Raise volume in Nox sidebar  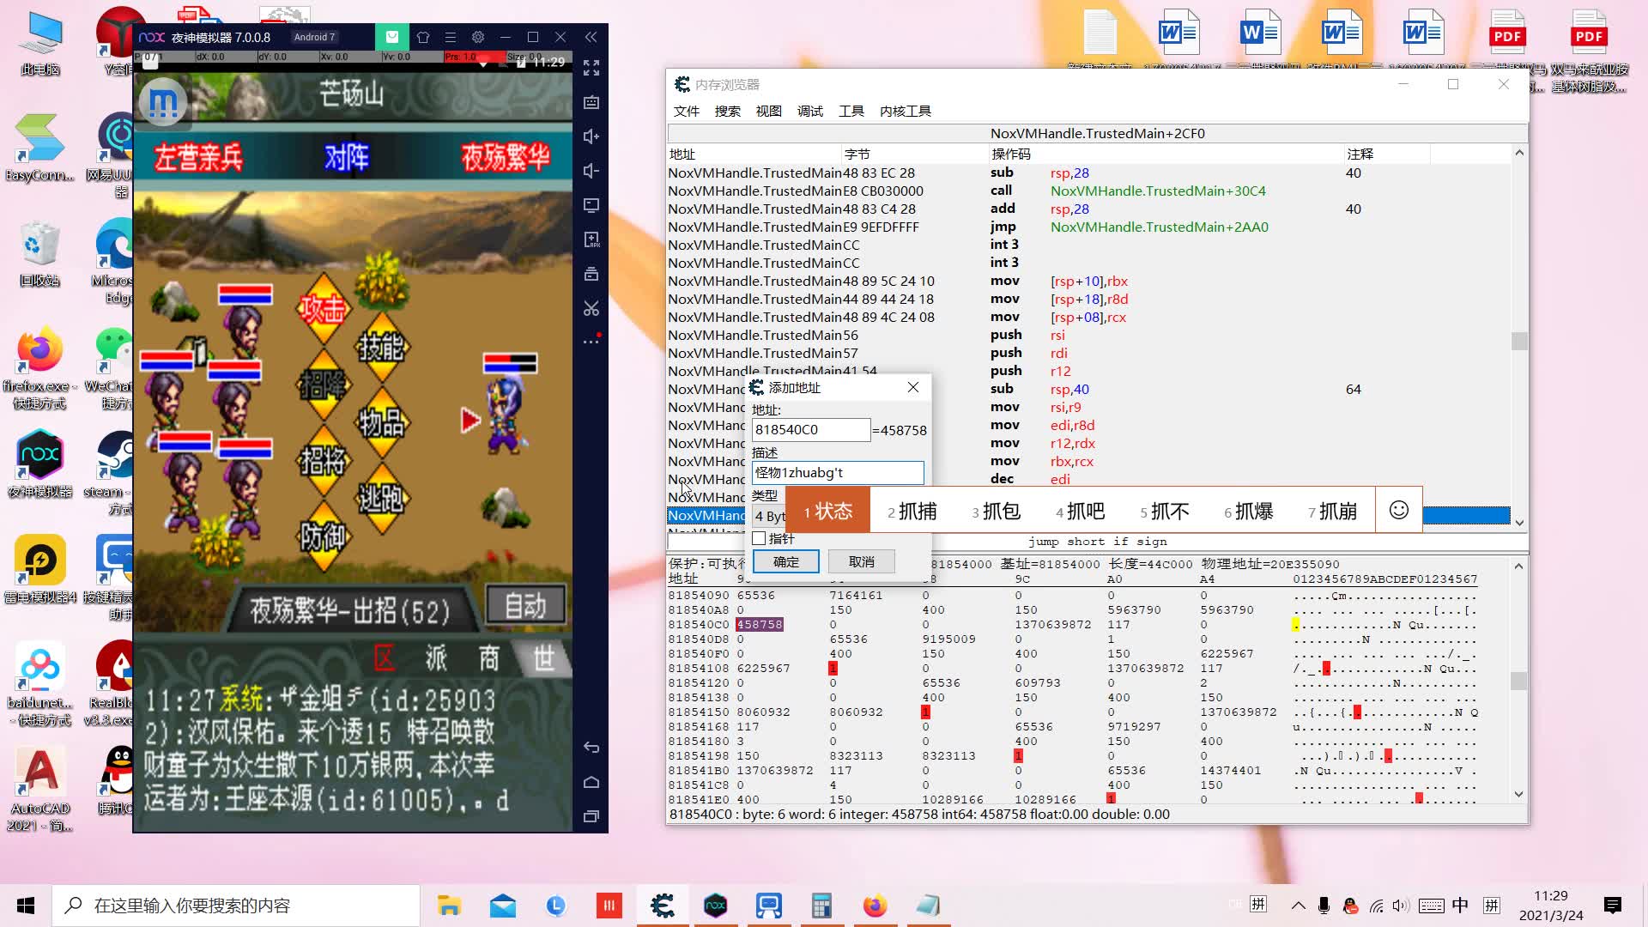(x=591, y=136)
